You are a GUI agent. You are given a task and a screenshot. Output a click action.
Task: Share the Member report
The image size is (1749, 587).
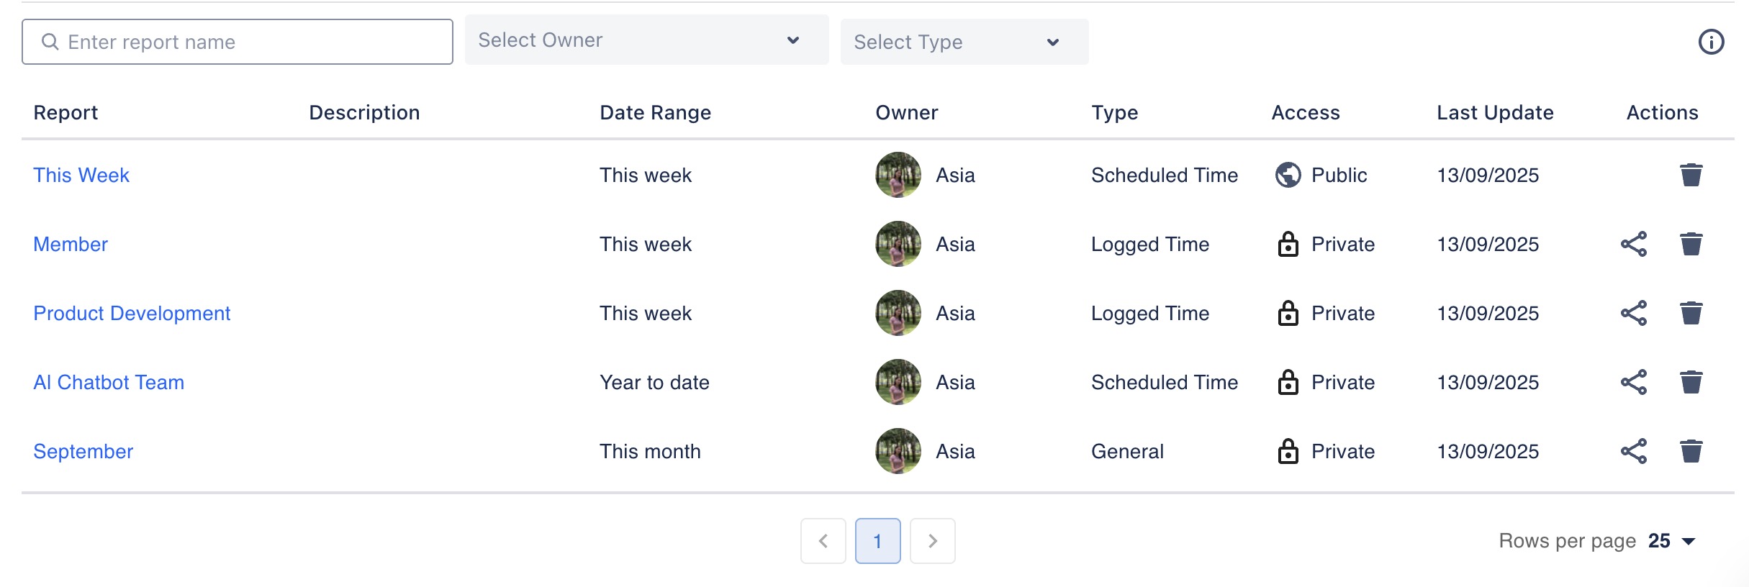[1633, 244]
